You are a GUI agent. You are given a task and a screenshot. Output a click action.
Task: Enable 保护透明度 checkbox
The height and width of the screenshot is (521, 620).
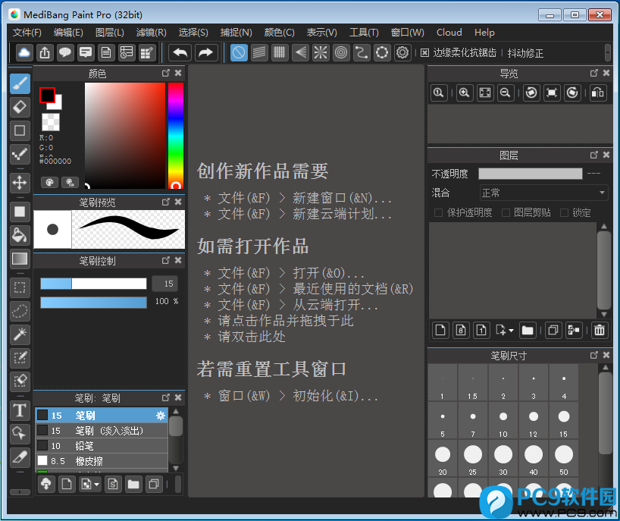[x=438, y=213]
